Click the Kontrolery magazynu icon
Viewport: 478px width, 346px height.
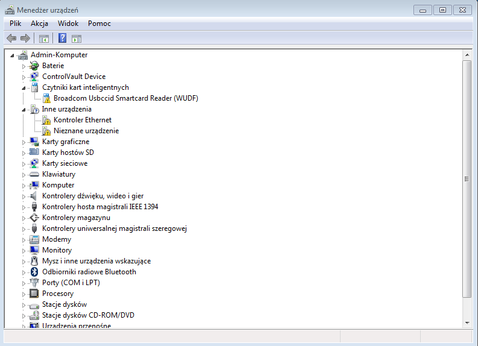pyautogui.click(x=34, y=218)
